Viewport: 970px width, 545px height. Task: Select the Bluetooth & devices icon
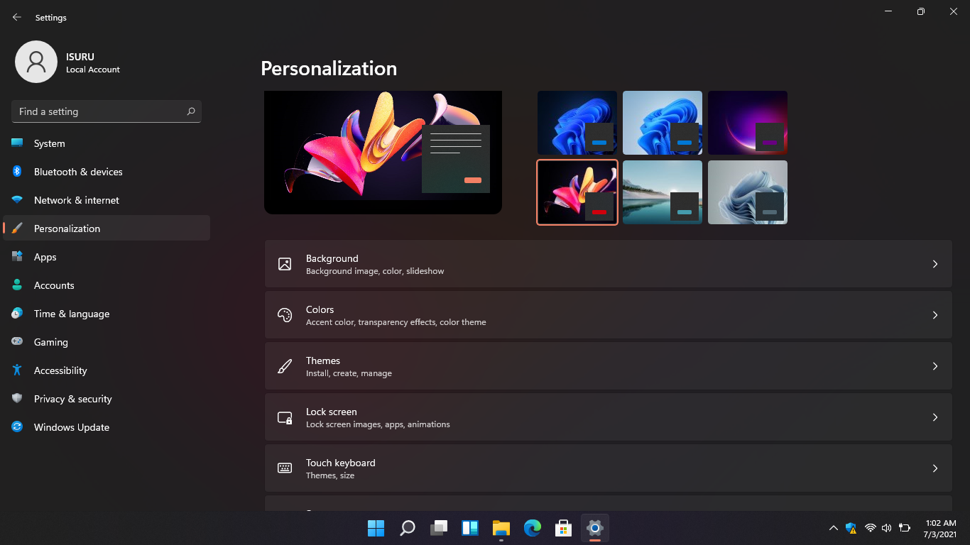pos(17,172)
